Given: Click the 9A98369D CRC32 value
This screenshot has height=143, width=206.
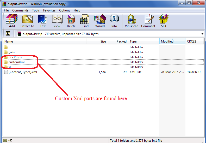Looking at the screenshot, I should (194, 72).
